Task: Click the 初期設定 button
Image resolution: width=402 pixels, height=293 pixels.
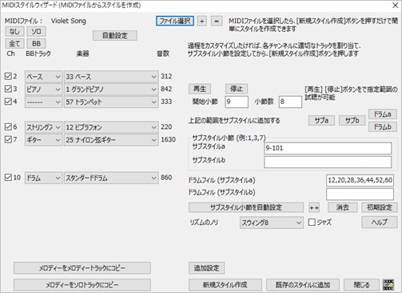Action: point(380,207)
